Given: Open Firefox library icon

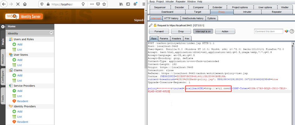Looking at the screenshot, I should coord(121,4).
